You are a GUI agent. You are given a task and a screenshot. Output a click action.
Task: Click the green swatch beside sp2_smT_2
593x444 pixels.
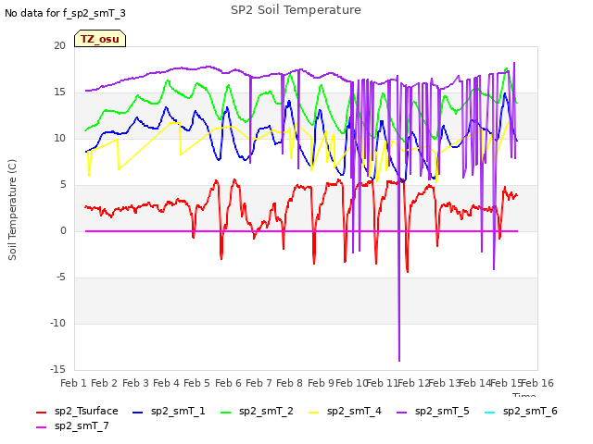click(x=226, y=413)
